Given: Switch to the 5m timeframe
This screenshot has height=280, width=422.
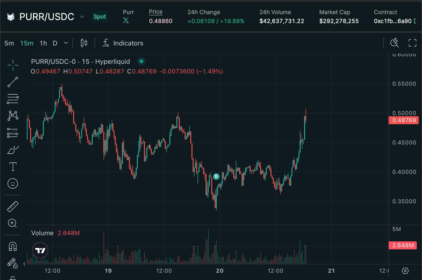Looking at the screenshot, I should pos(9,43).
